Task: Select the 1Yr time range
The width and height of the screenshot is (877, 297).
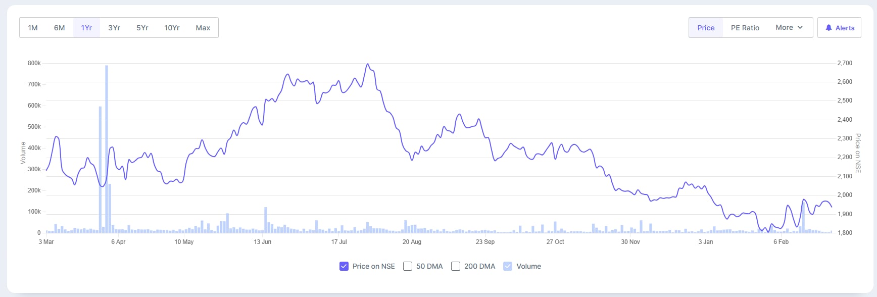Action: tap(86, 28)
